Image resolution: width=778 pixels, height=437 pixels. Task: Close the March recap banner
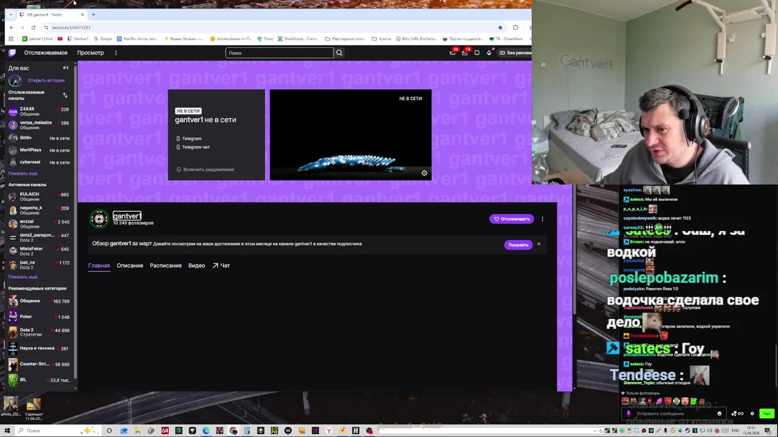[x=539, y=244]
